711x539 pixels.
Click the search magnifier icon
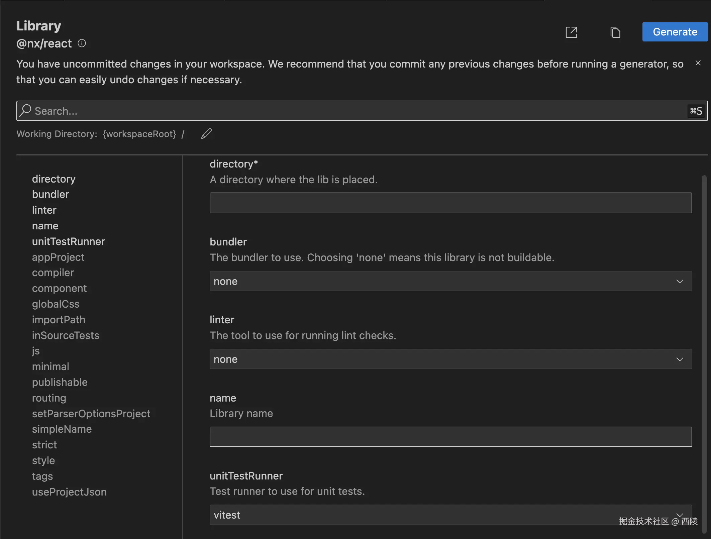(x=25, y=111)
